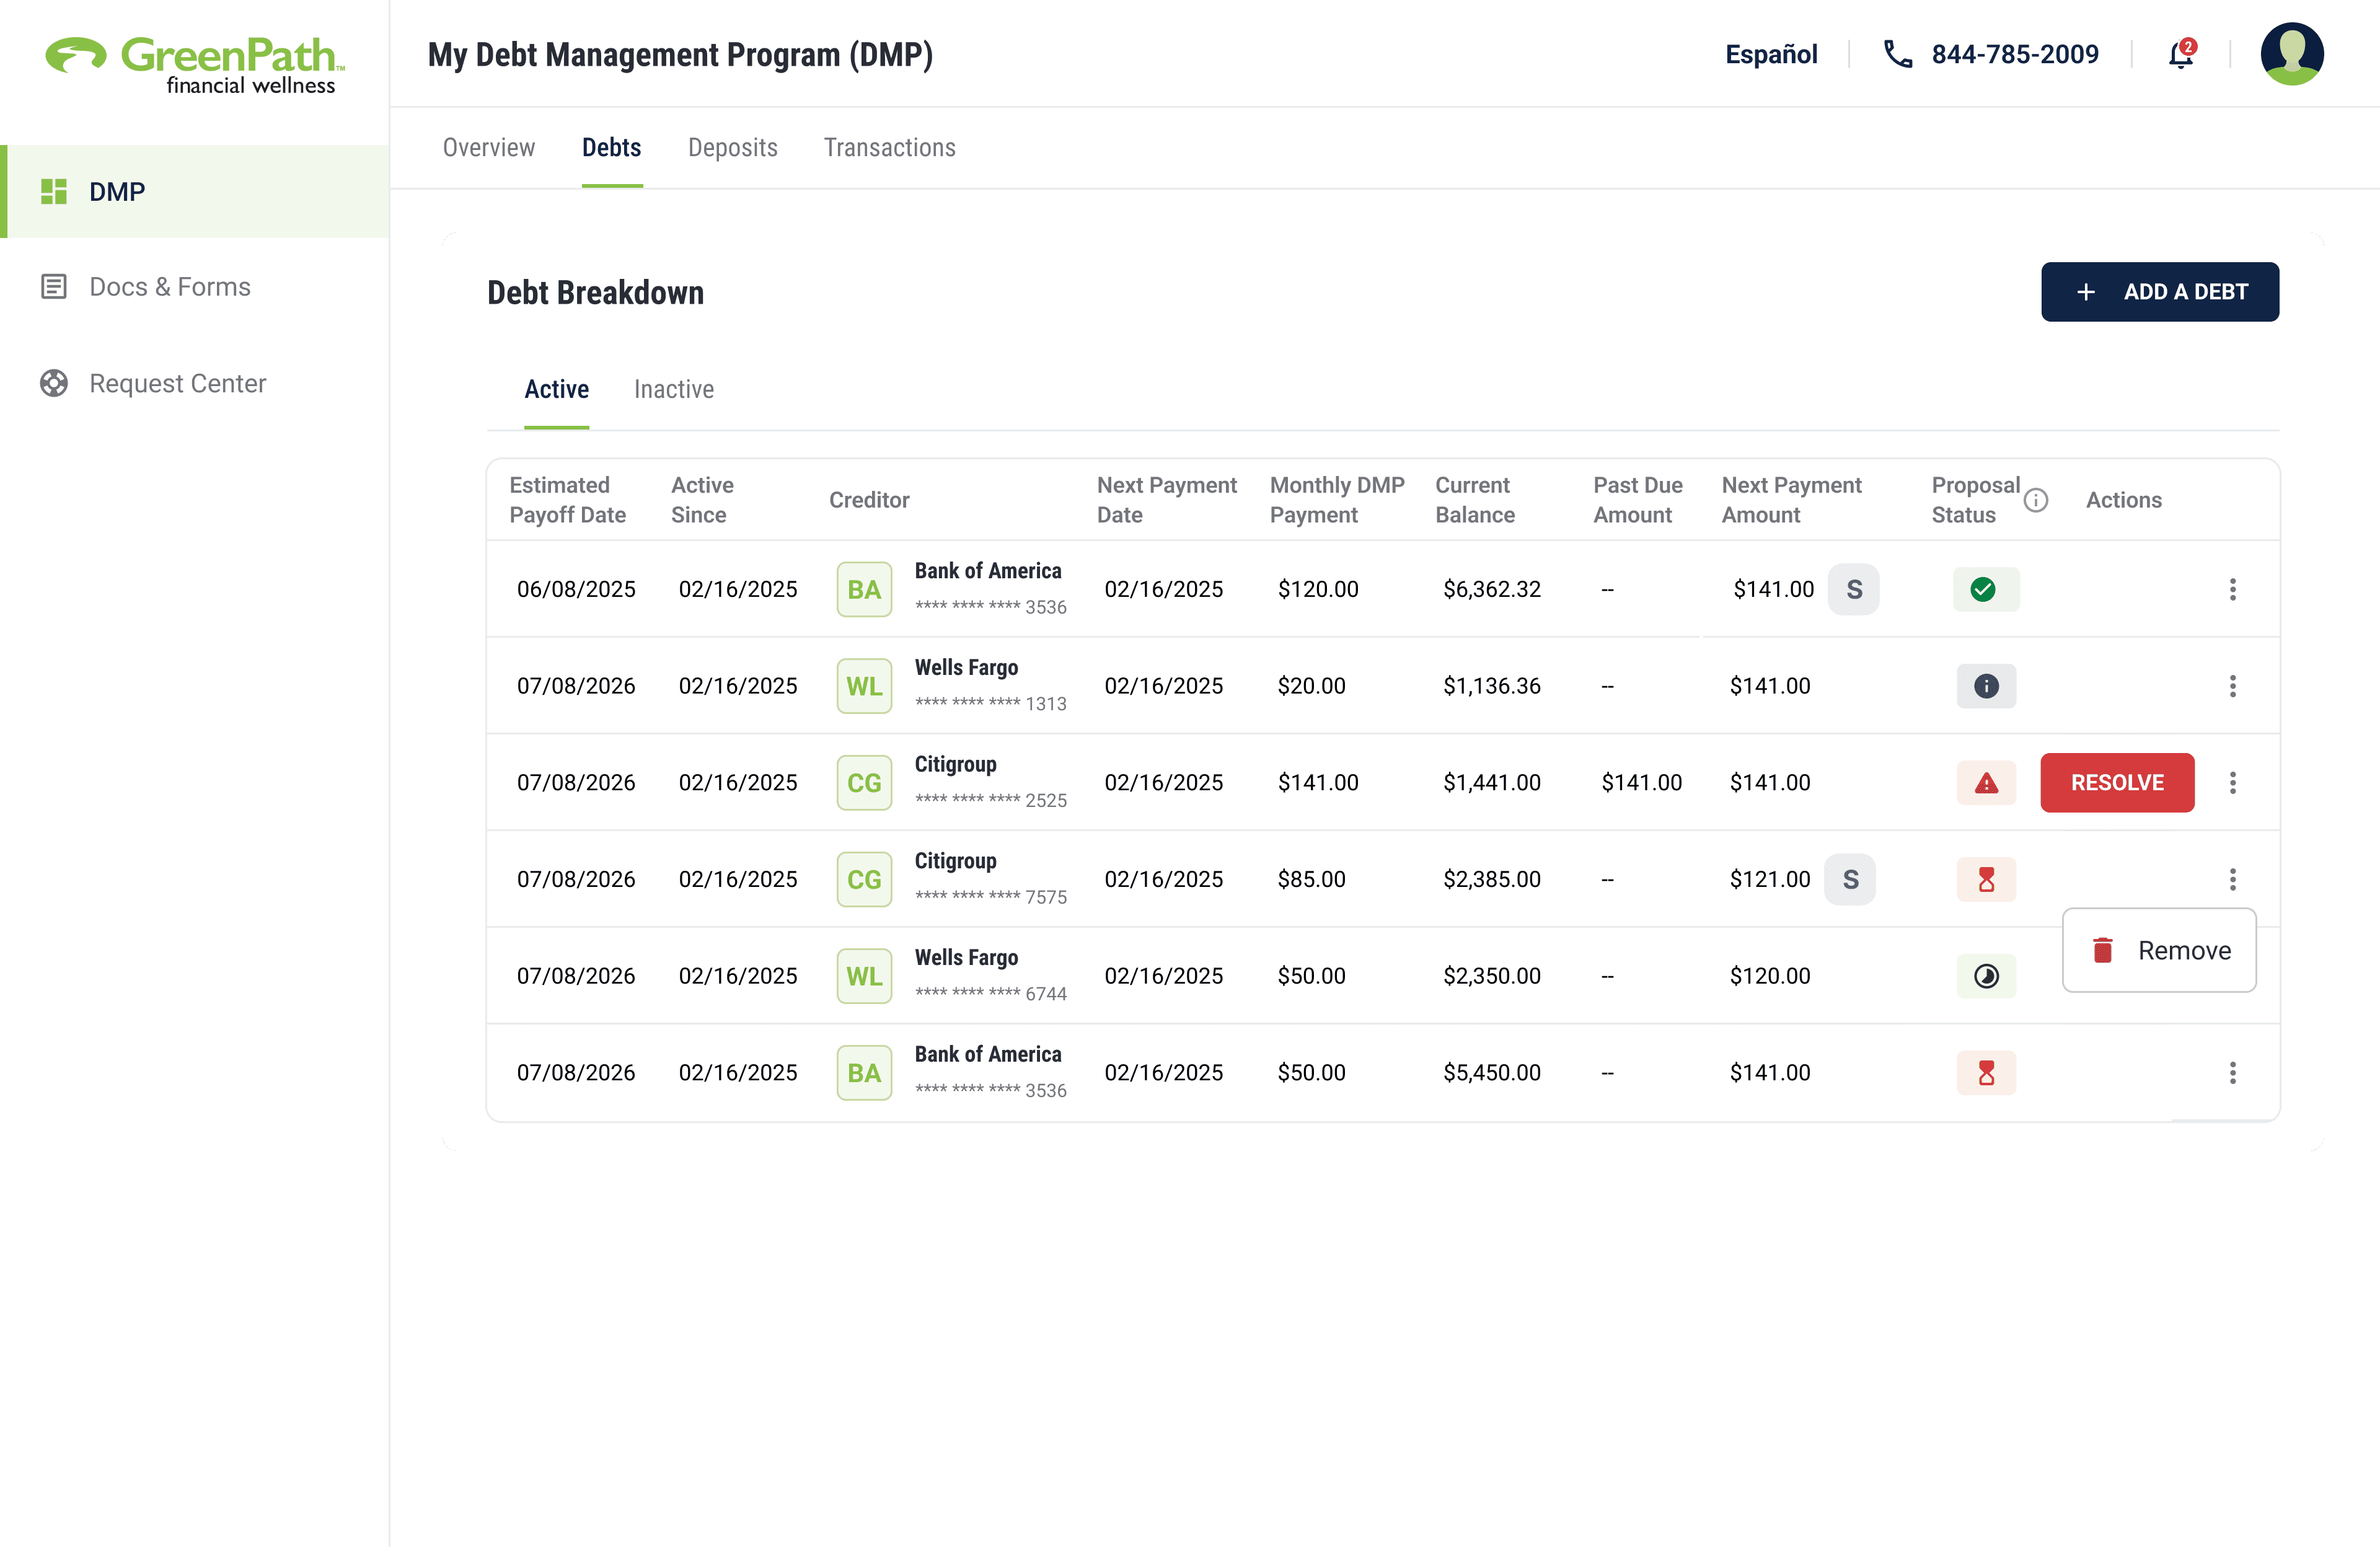Click red warning triangle for Citigroup 2525
This screenshot has height=1547, width=2380.
tap(1985, 783)
